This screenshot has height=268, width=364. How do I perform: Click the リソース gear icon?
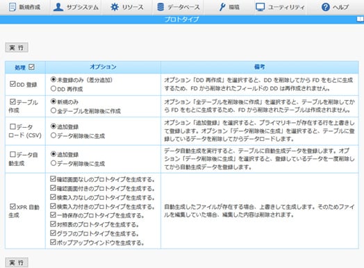pyautogui.click(x=115, y=7)
